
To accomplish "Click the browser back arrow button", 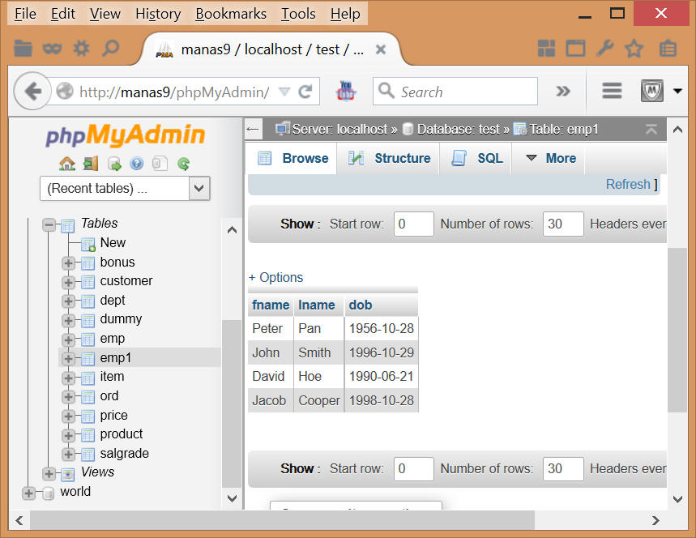I will (x=32, y=91).
